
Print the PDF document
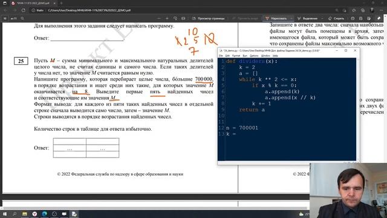click(x=353, y=18)
